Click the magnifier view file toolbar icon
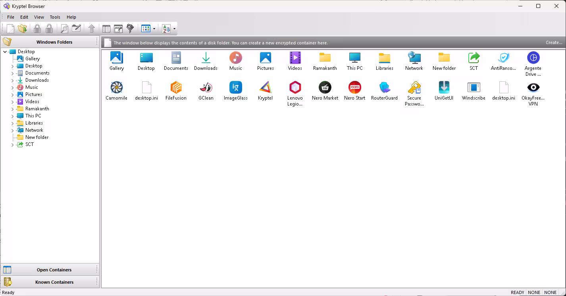This screenshot has width=566, height=296. [64, 29]
